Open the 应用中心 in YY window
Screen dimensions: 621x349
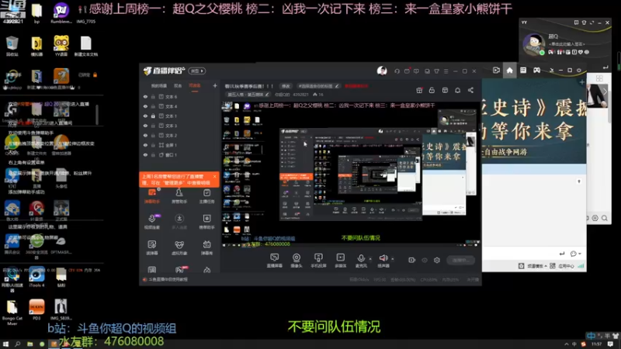tap(562, 266)
